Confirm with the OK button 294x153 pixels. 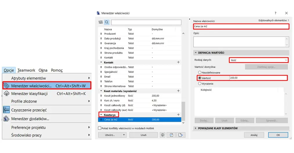pyautogui.click(x=278, y=135)
